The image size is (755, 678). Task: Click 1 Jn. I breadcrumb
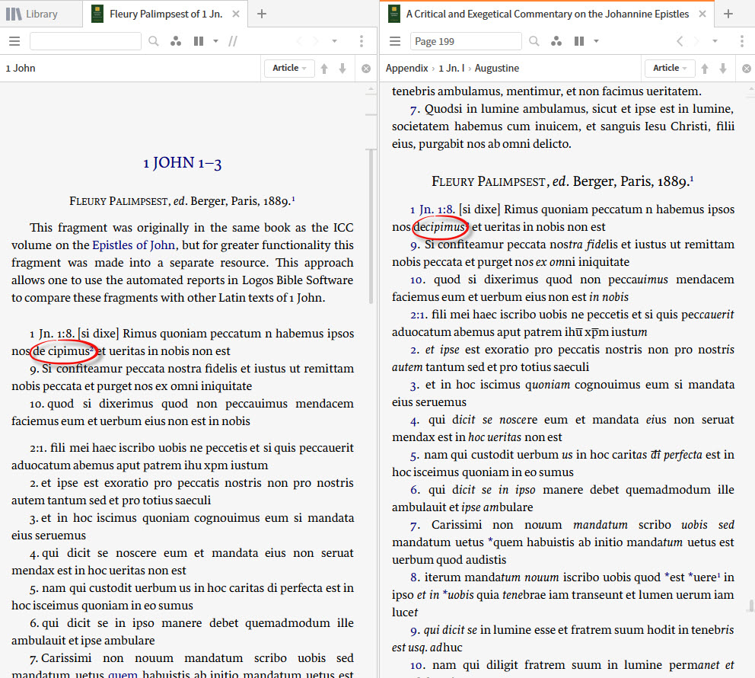click(x=451, y=69)
